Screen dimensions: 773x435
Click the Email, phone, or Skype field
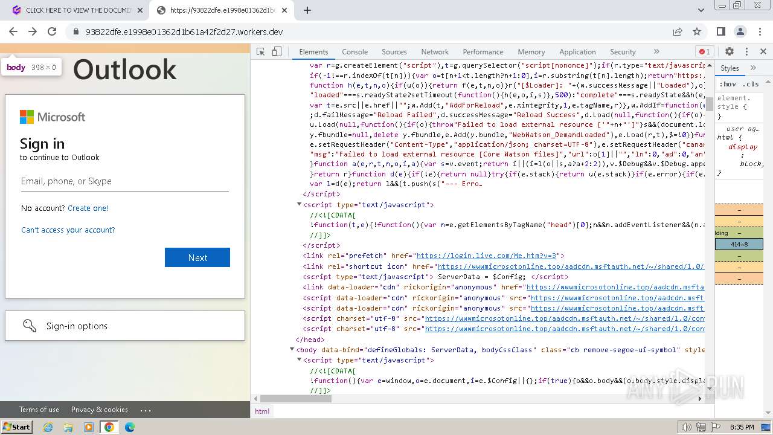(x=125, y=181)
